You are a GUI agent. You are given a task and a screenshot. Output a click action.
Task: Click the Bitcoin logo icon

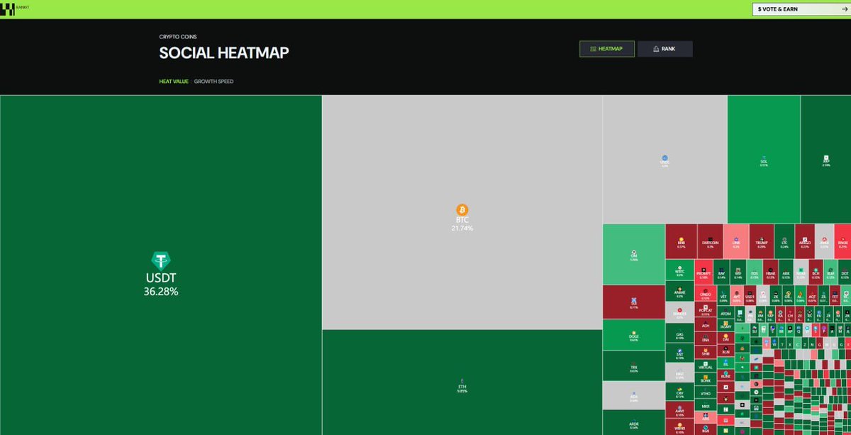[462, 210]
